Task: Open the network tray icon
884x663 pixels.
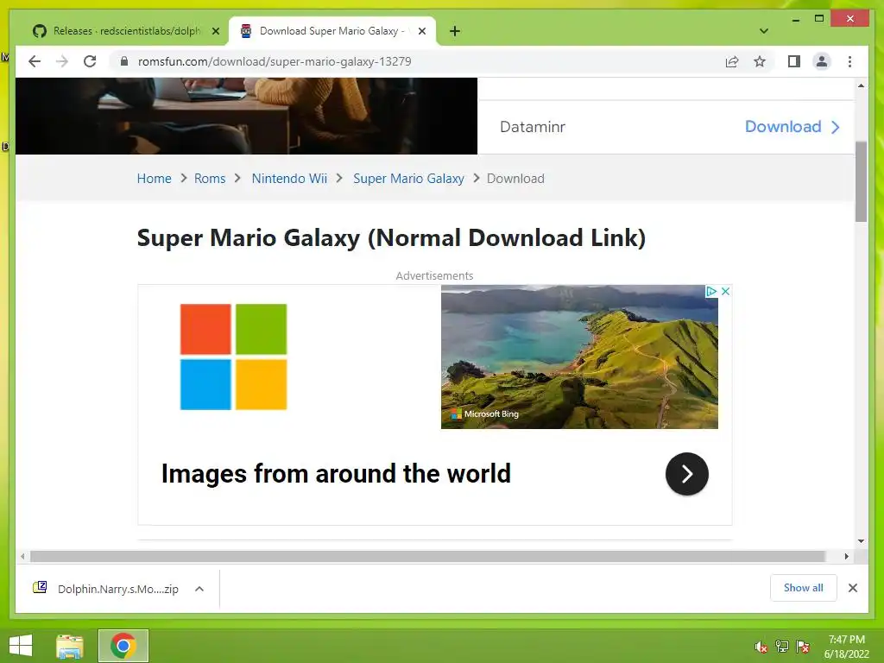Action: [782, 647]
